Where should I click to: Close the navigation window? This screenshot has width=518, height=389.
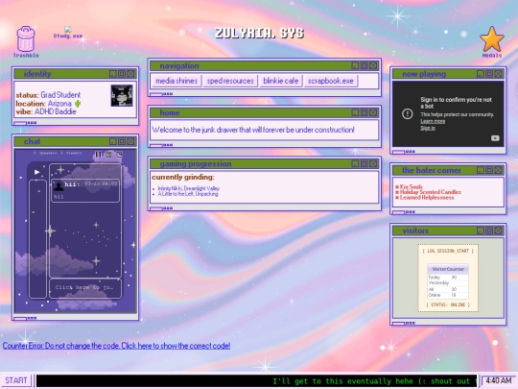pyautogui.click(x=373, y=65)
